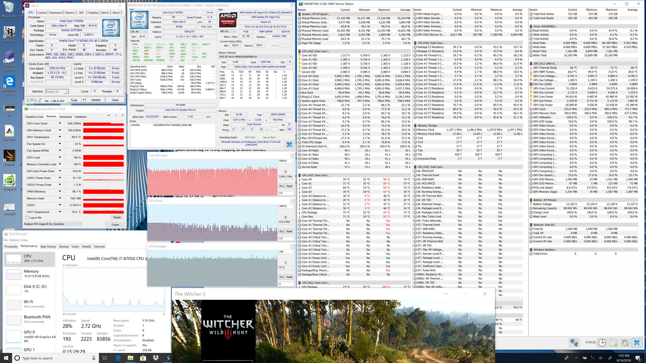Open Task View on the taskbar

tap(105, 358)
